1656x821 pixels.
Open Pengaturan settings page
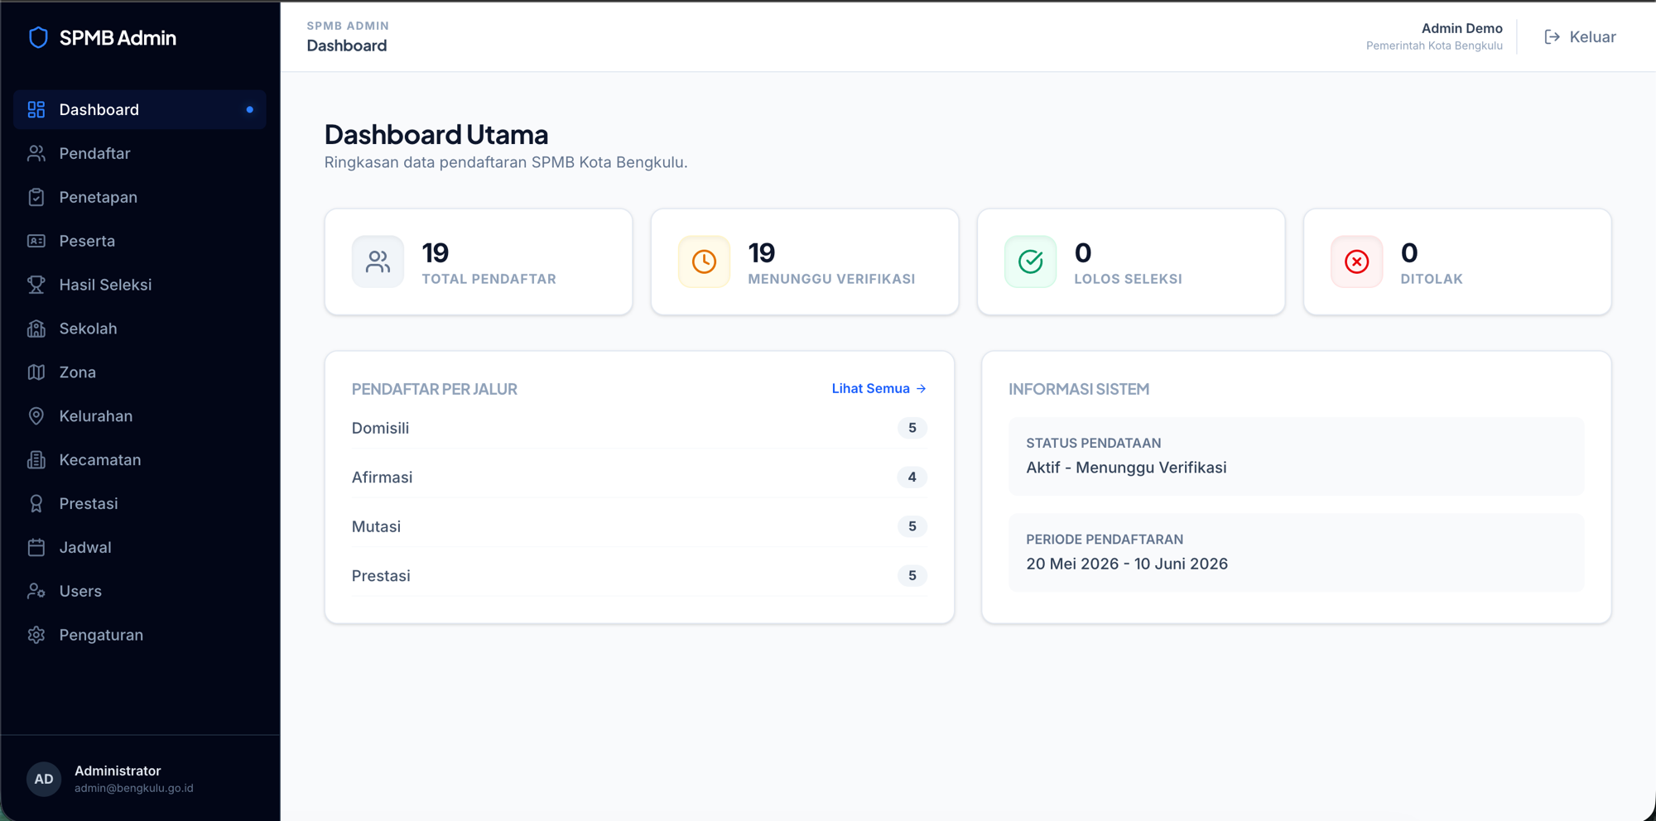(x=140, y=635)
